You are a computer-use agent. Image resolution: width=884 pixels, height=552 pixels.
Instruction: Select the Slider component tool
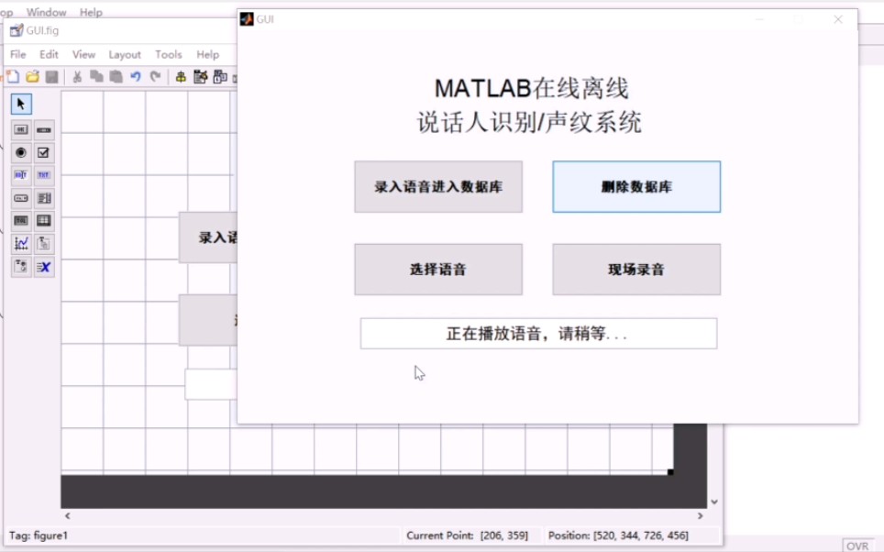tap(43, 128)
